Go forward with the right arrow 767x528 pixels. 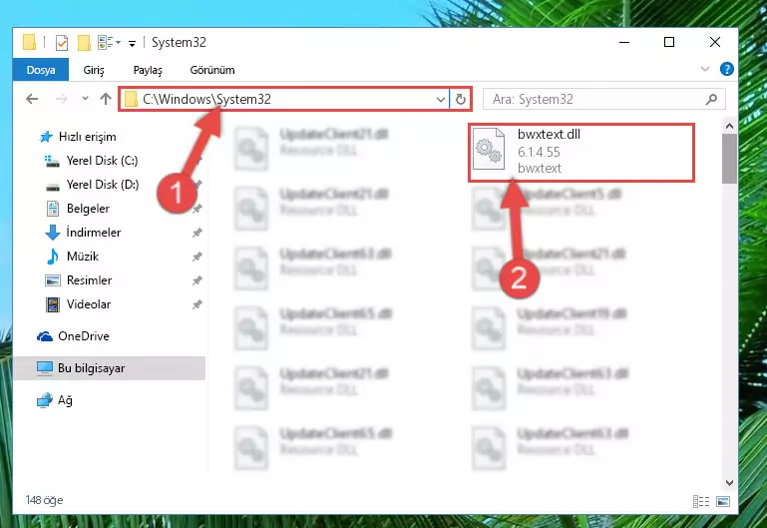tap(61, 100)
